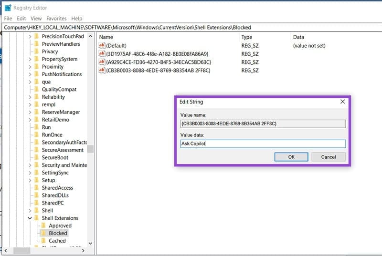Open the Edit menu
The width and height of the screenshot is (382, 256).
coord(21,19)
